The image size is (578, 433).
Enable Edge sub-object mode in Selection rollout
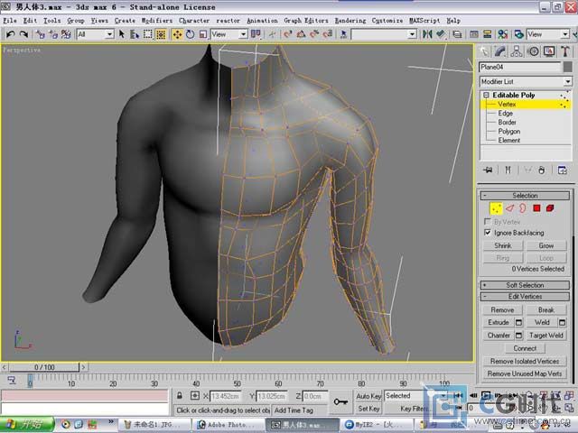coord(509,208)
